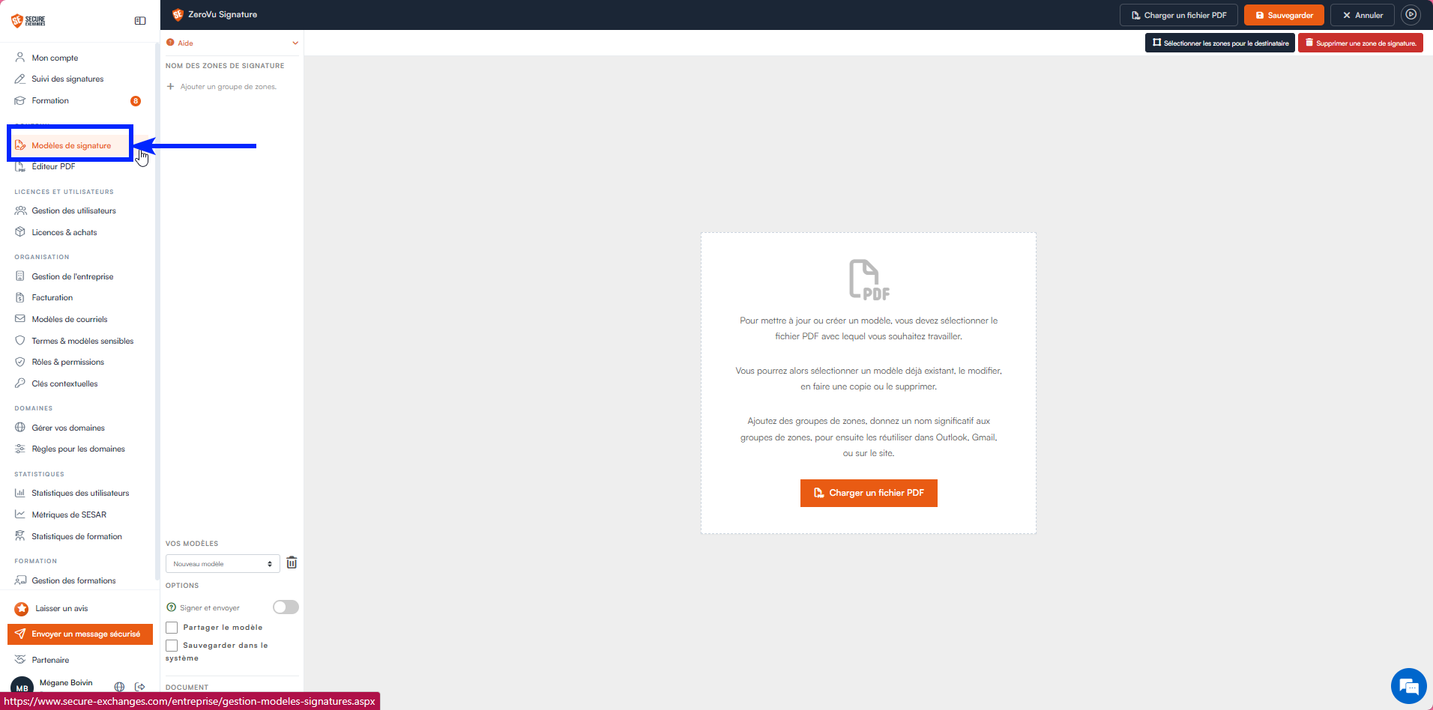Click the Mon compte user icon
This screenshot has width=1433, height=710.
point(20,58)
